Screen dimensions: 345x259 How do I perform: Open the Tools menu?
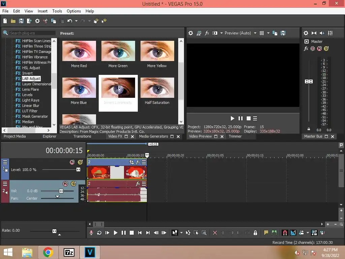click(57, 11)
